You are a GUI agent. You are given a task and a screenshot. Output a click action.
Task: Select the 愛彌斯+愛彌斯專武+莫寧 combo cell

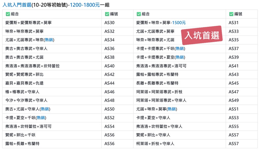pos(29,23)
